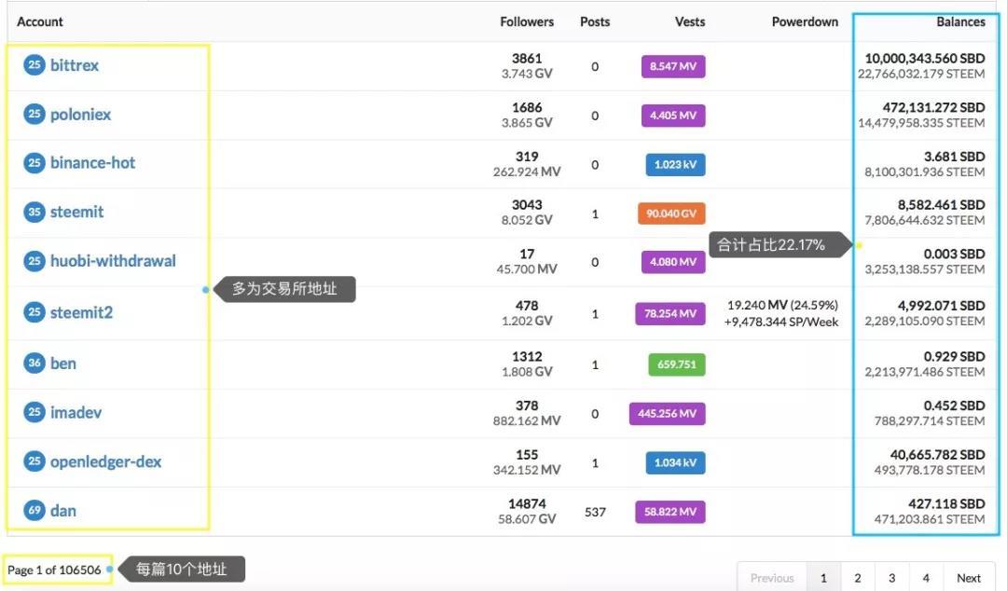Click the 14,479,958.335 STEEM balance
The width and height of the screenshot is (1007, 591).
click(921, 123)
